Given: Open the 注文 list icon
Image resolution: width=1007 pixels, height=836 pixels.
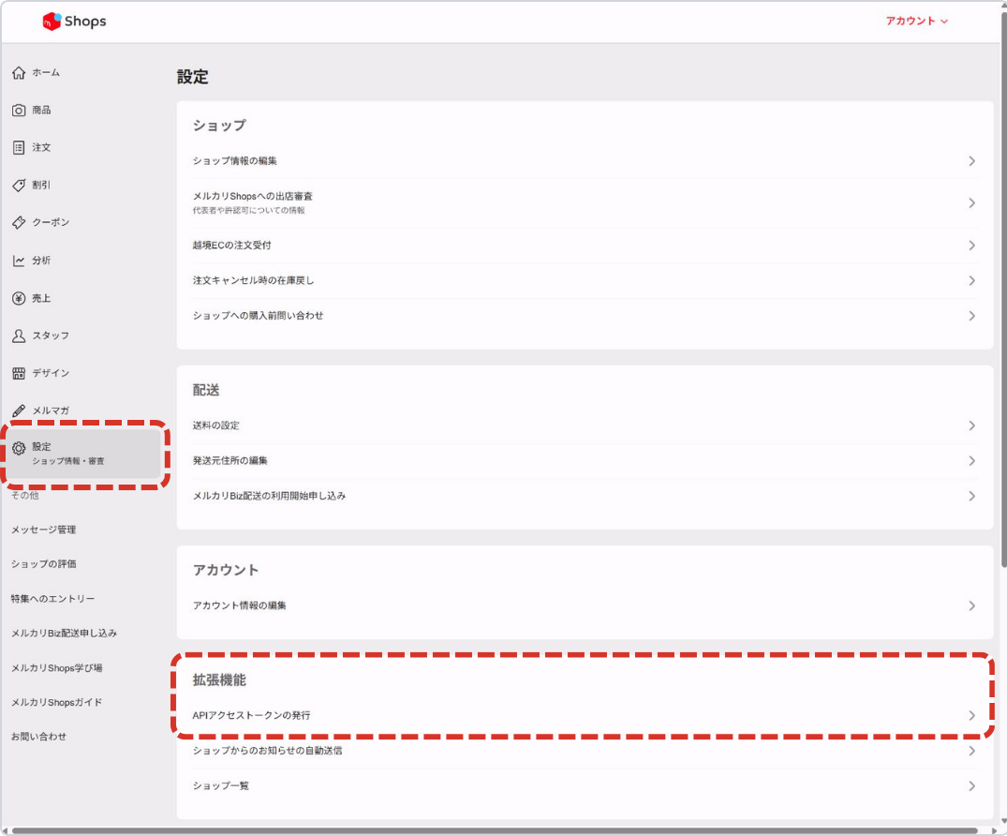Looking at the screenshot, I should (19, 148).
